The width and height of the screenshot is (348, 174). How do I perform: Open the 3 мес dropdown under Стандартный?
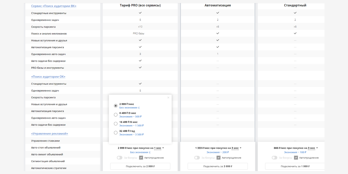[314, 148]
